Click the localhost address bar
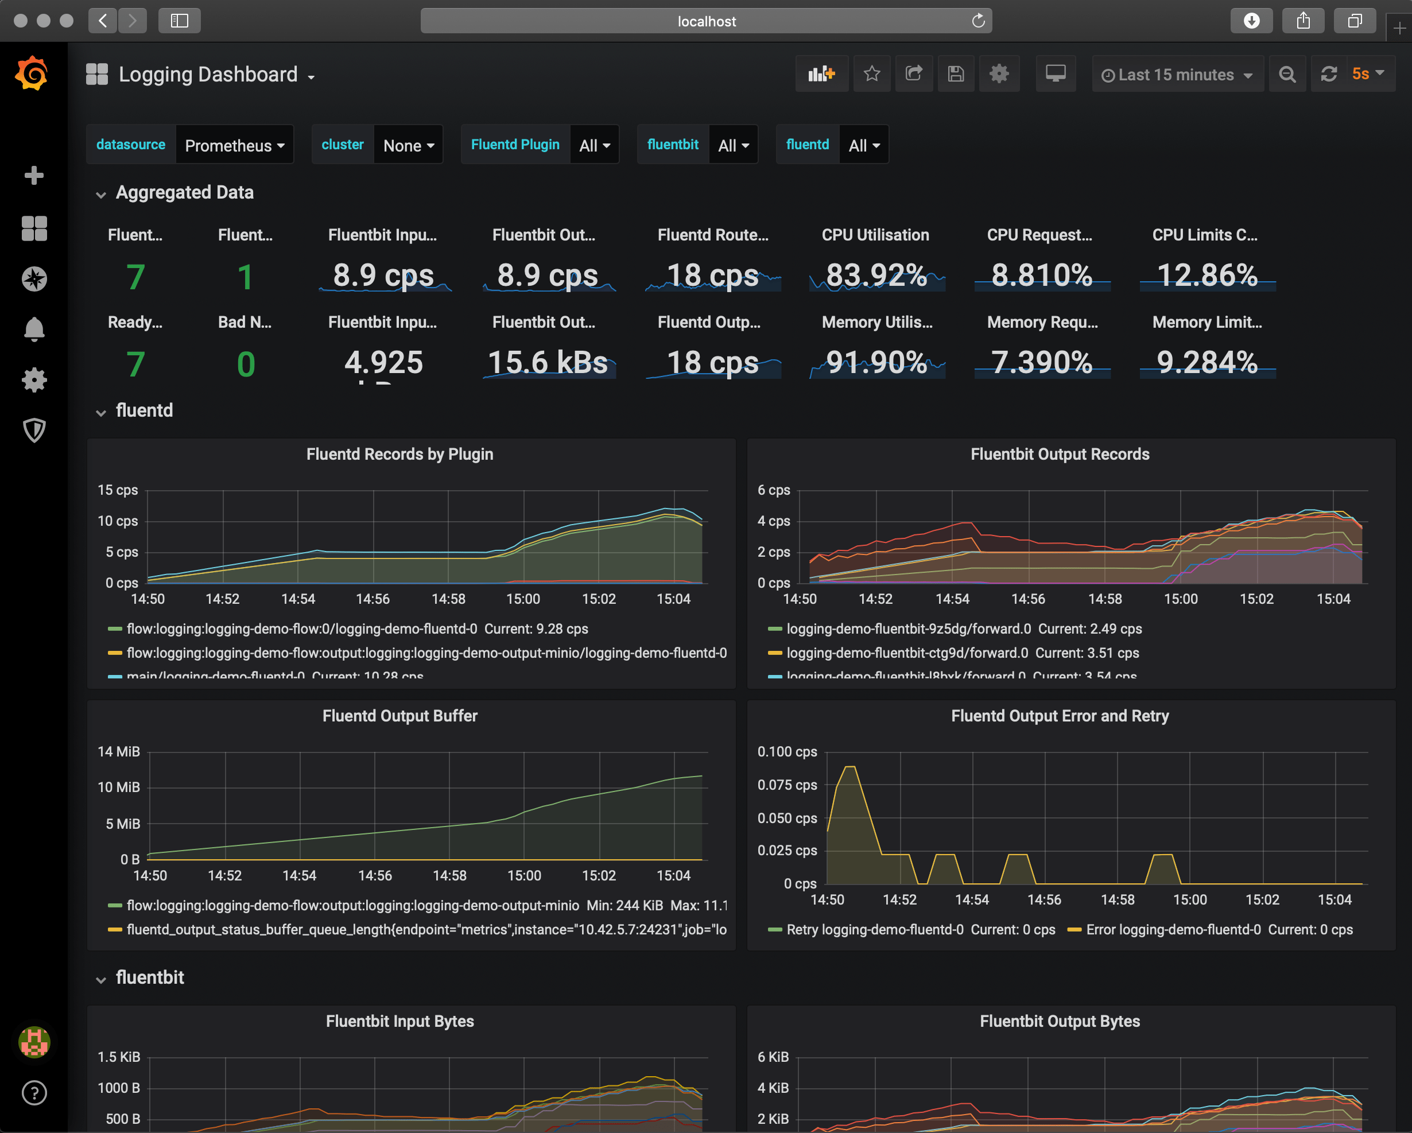1412x1133 pixels. tap(706, 20)
